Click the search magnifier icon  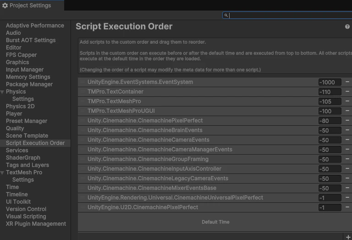pos(226,15)
